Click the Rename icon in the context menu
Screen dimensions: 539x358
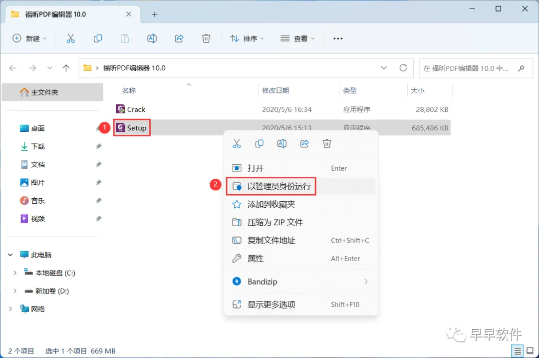pyautogui.click(x=282, y=144)
